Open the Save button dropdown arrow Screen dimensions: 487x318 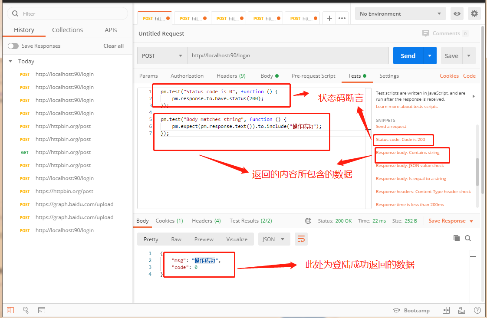(x=469, y=56)
